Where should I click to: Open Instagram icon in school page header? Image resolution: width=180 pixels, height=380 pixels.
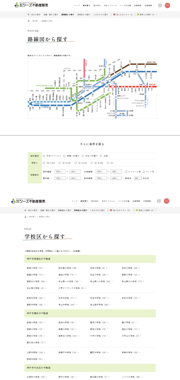pyautogui.click(x=159, y=201)
